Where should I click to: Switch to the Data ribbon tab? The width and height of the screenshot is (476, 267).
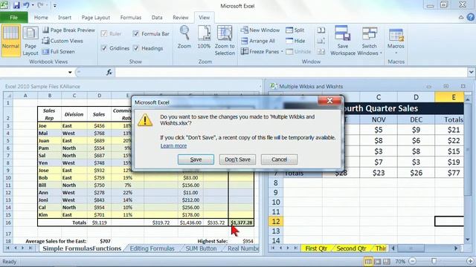click(157, 18)
